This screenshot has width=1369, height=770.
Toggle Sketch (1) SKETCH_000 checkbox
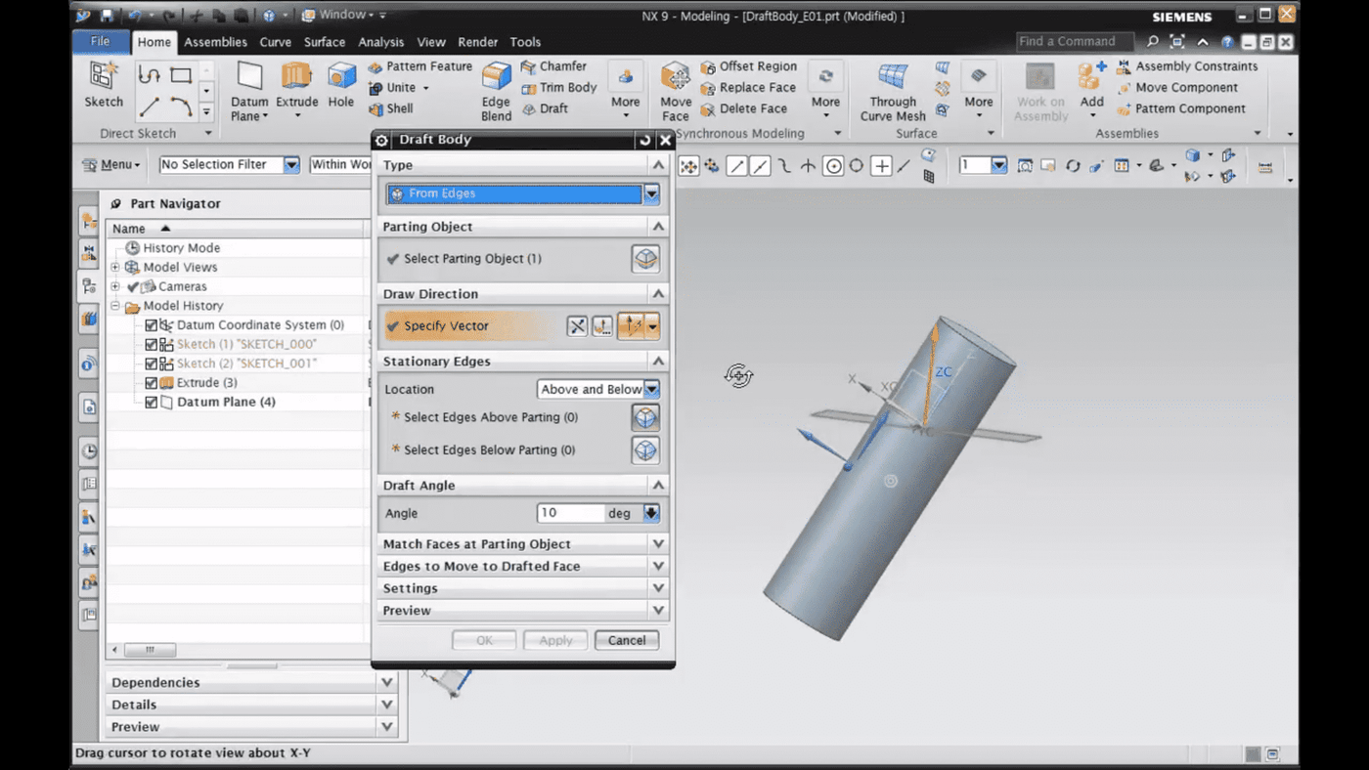[151, 344]
